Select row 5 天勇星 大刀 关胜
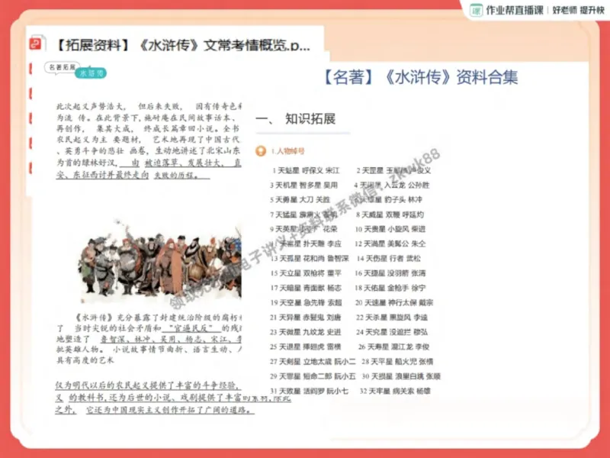The width and height of the screenshot is (610, 458). [300, 200]
